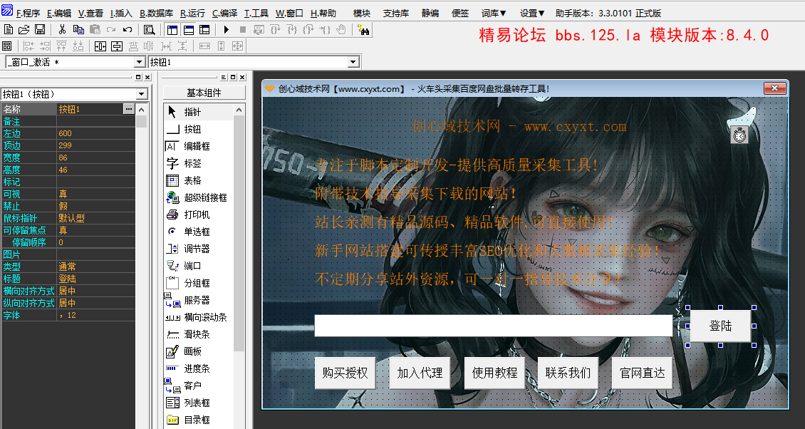Screen dimensions: 805x429
Task: Toggle the combined left-and-top pane layout button
Action: [204, 30]
